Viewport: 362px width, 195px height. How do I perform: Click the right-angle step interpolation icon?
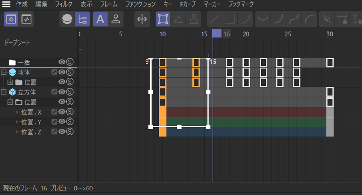click(x=230, y=19)
